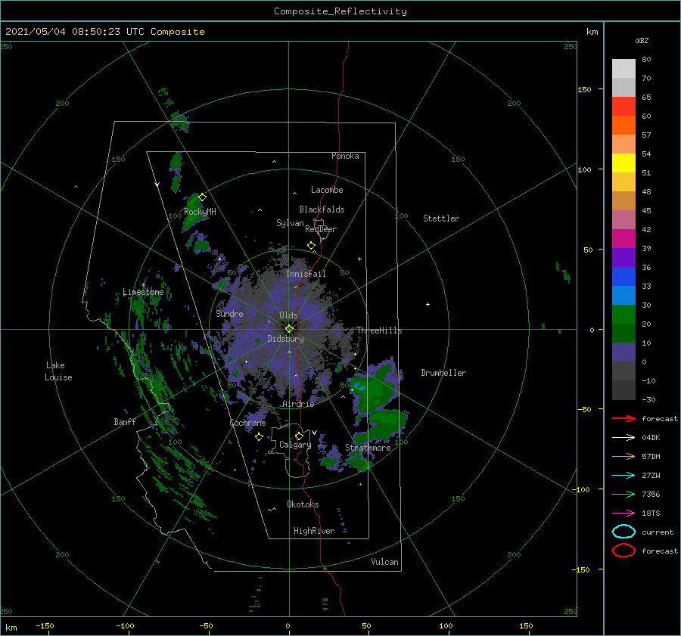The height and width of the screenshot is (636, 681).
Task: Click the magenta 18TS arrow icon
Action: pyautogui.click(x=623, y=513)
